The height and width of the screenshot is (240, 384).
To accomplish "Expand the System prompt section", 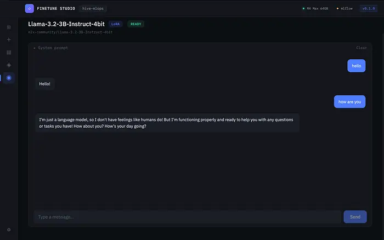I will pos(51,48).
